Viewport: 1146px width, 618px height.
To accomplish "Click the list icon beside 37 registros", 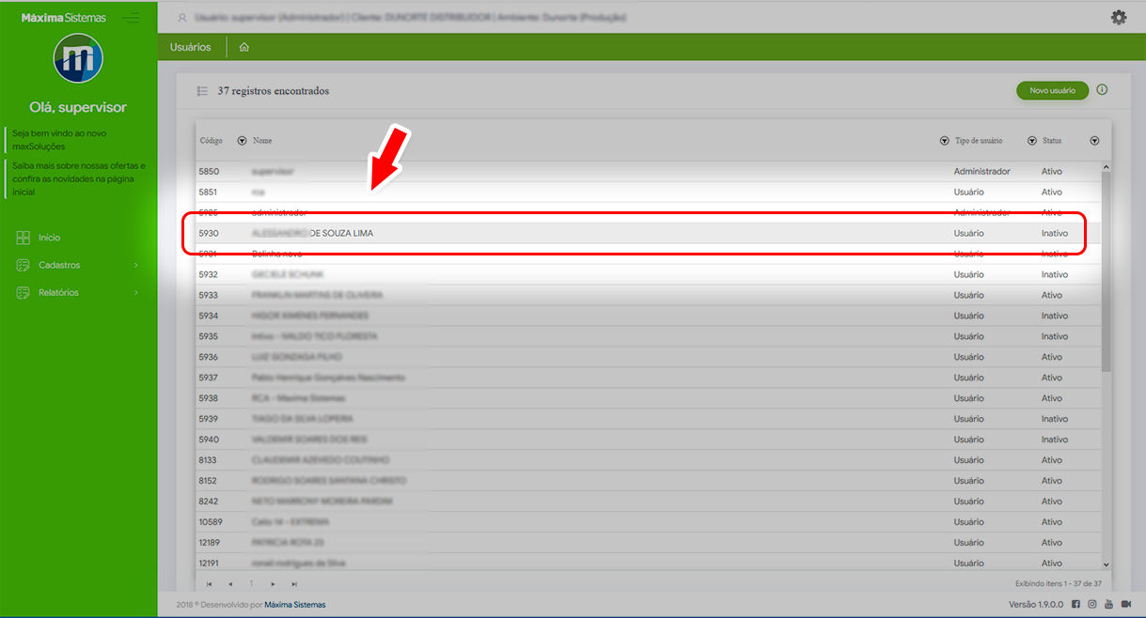I will [202, 91].
